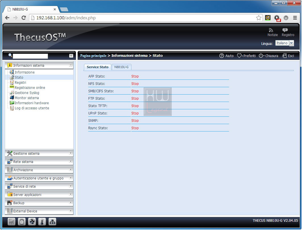
Task: Click the disk status icon in footer
Action: 22,222
